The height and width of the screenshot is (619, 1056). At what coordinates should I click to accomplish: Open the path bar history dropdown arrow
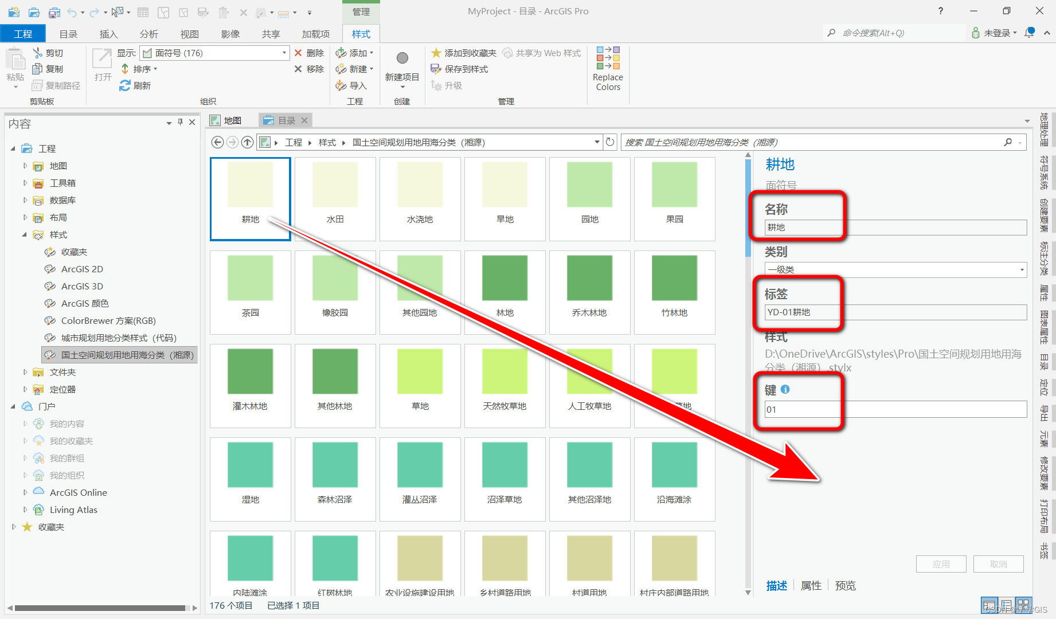(597, 142)
